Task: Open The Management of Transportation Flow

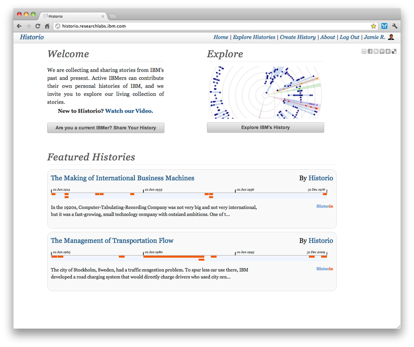Action: [112, 241]
